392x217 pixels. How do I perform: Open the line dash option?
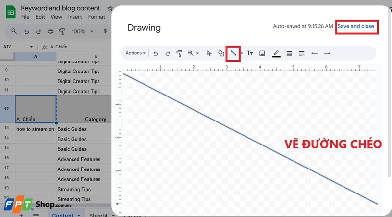[302, 53]
